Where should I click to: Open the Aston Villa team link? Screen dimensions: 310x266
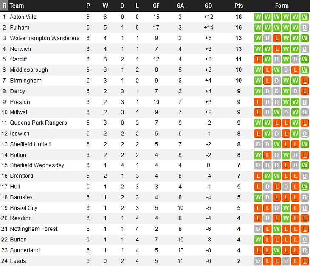pos(23,17)
